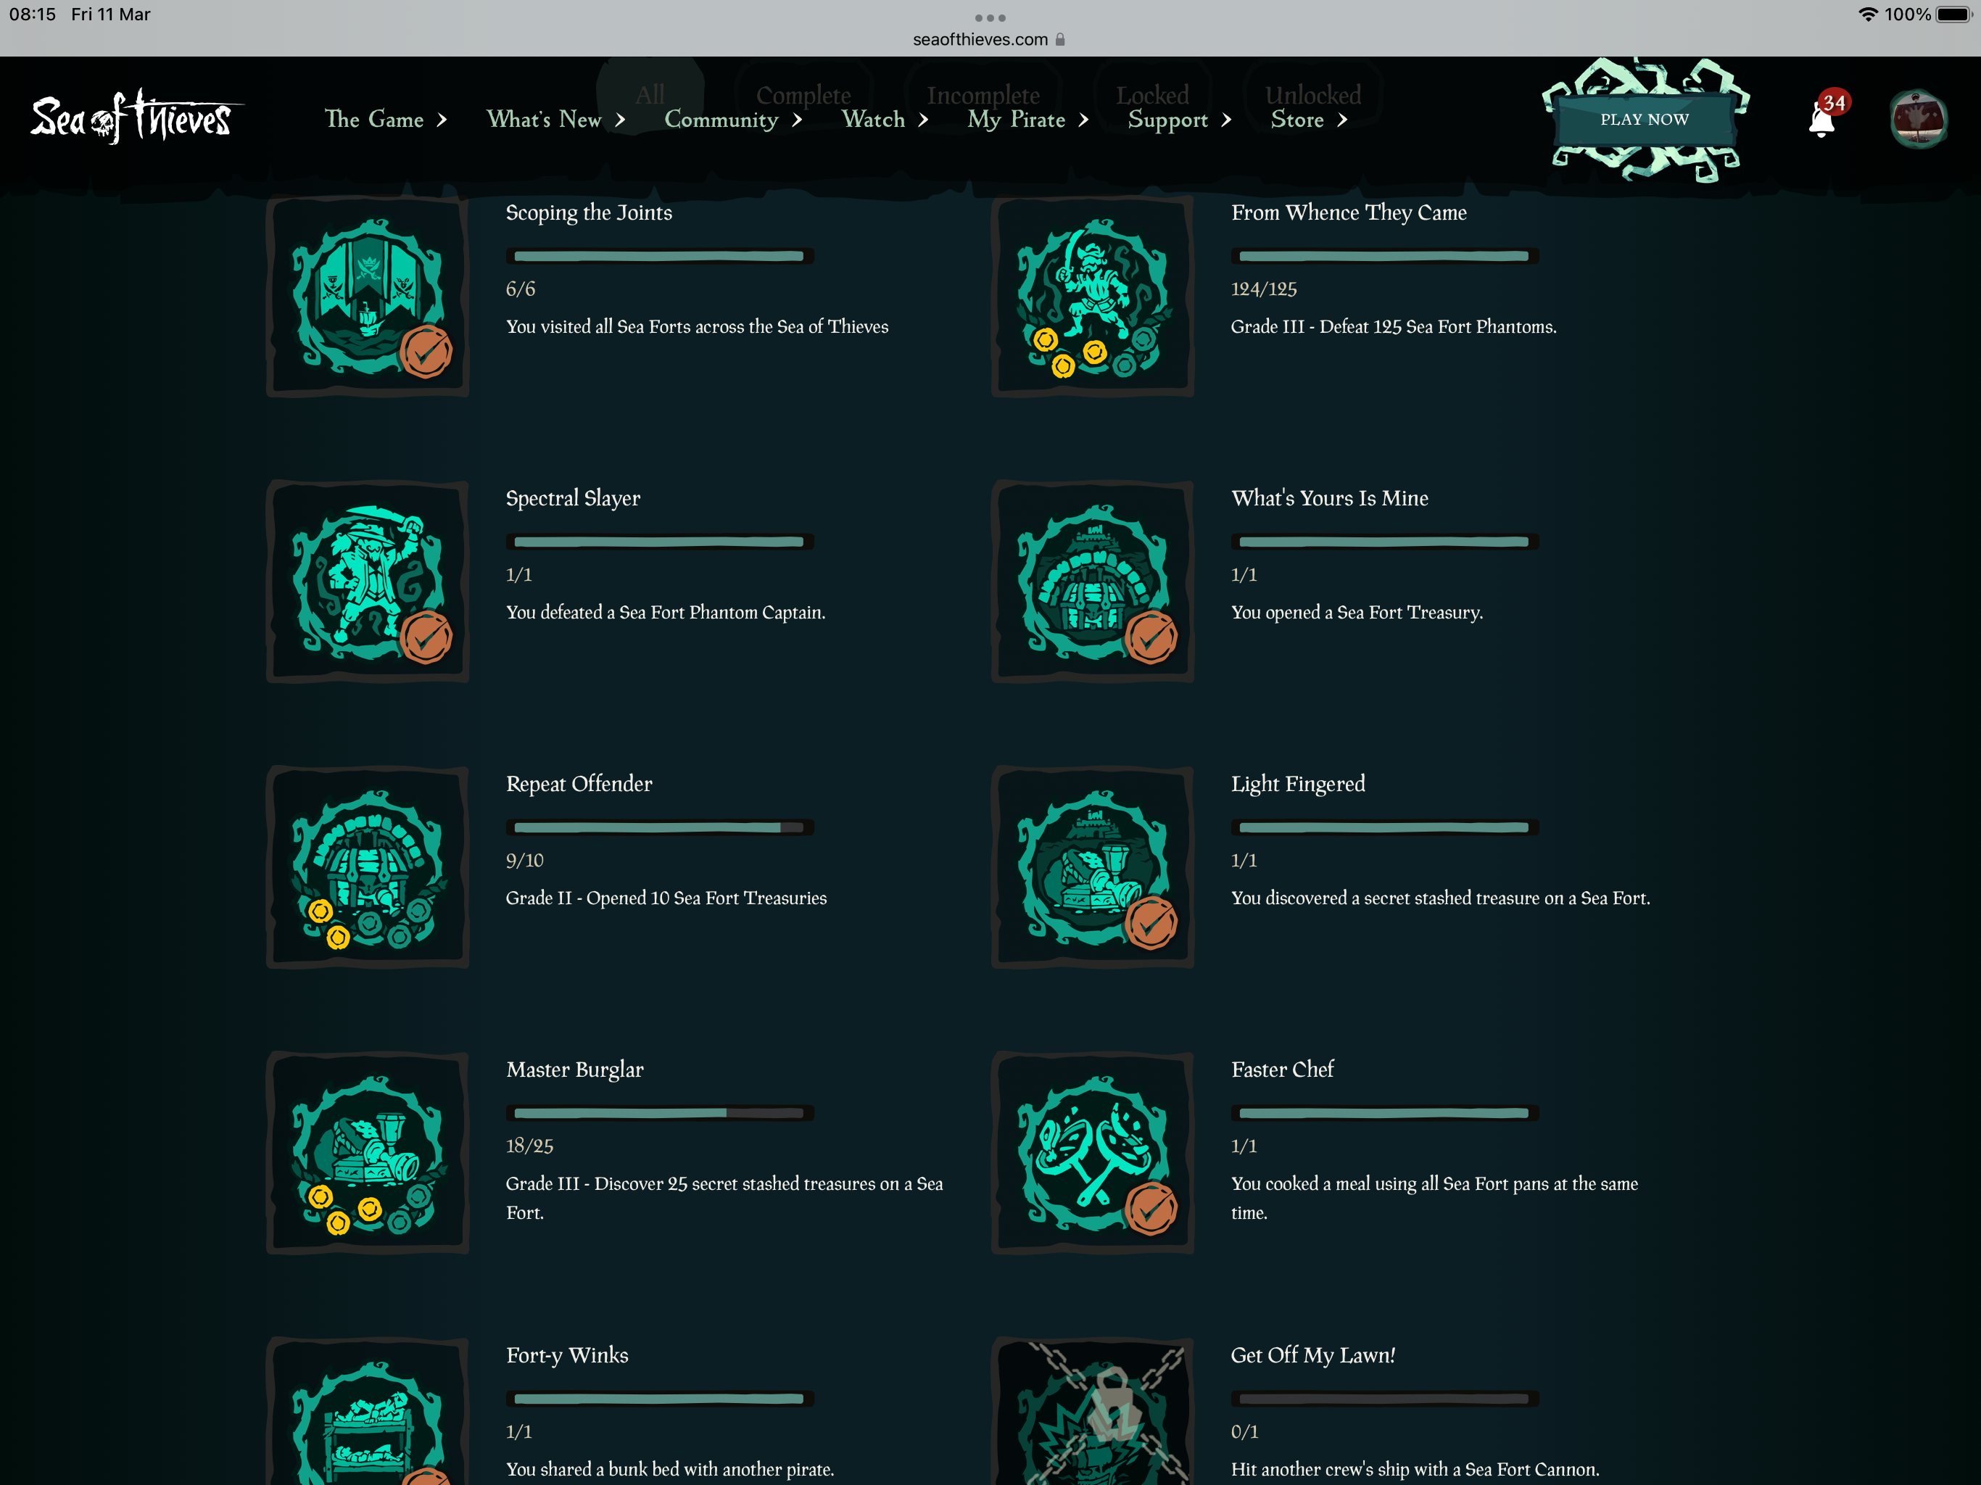Screen dimensions: 1981x1485
Task: Select the Scoping the Joints commendation badge
Action: pos(368,297)
